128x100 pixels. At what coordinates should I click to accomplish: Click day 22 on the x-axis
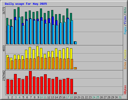pyautogui.click(x=86, y=97)
